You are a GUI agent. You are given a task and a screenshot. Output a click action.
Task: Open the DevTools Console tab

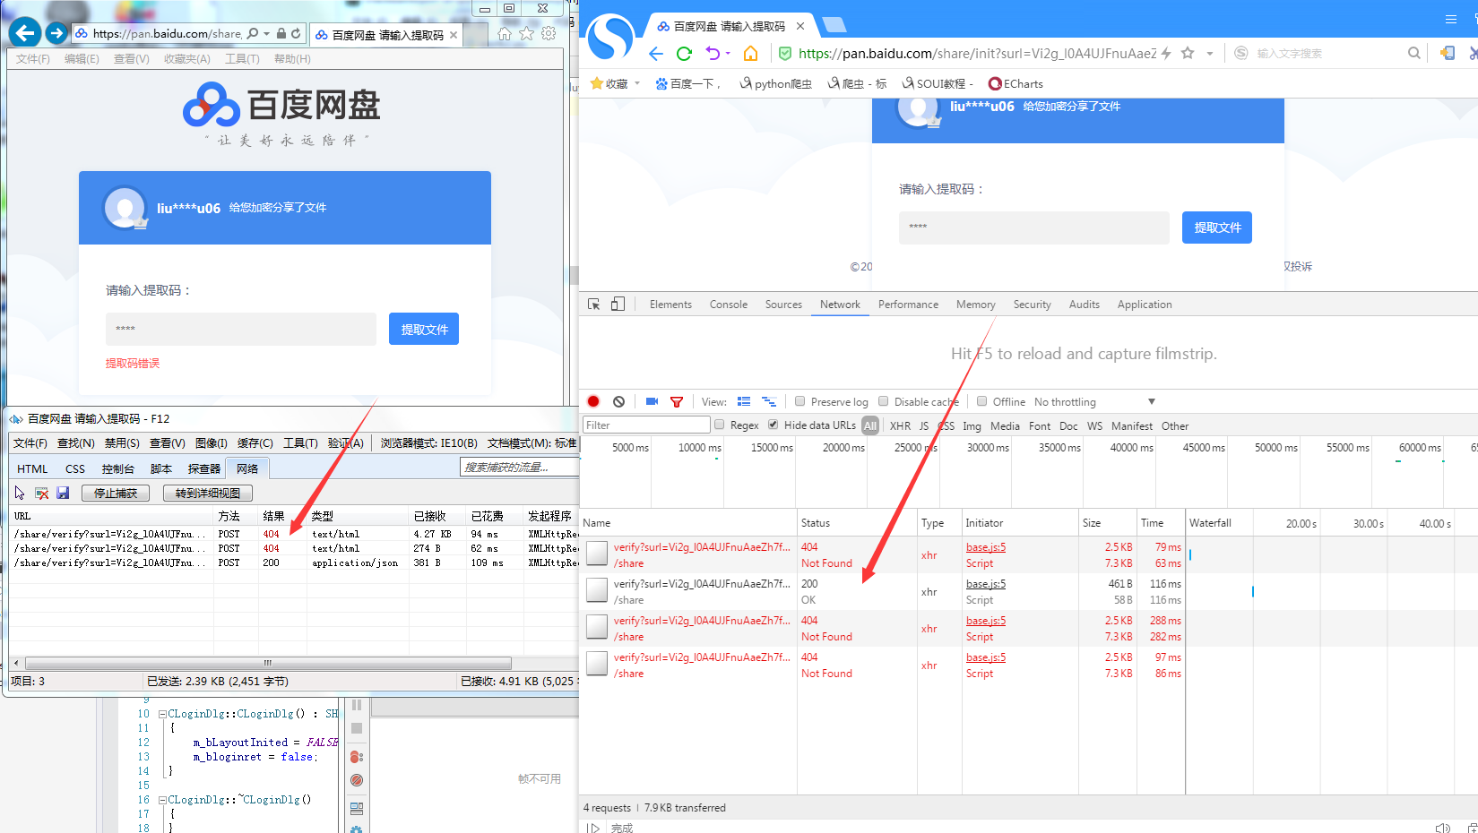pyautogui.click(x=729, y=305)
